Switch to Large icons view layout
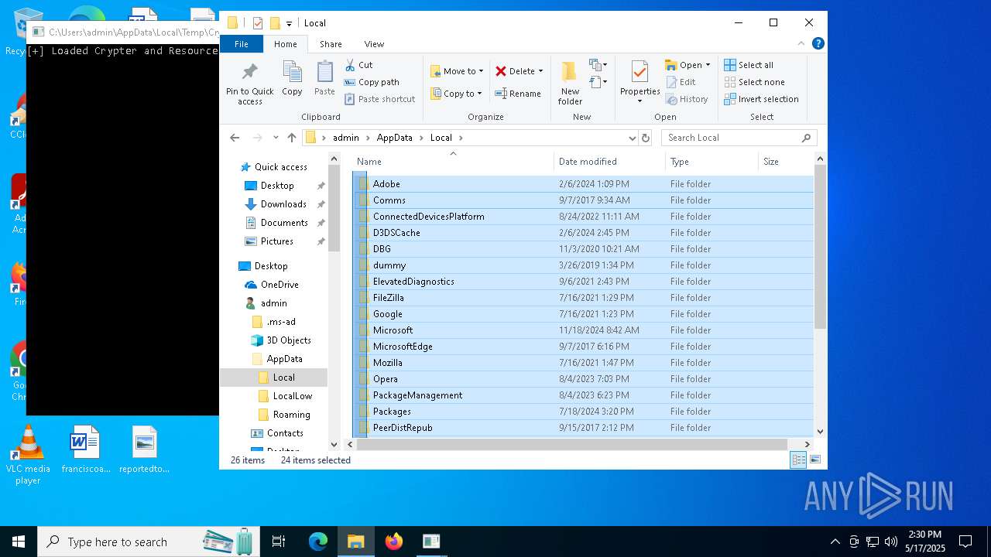The height and width of the screenshot is (557, 991). (x=814, y=460)
